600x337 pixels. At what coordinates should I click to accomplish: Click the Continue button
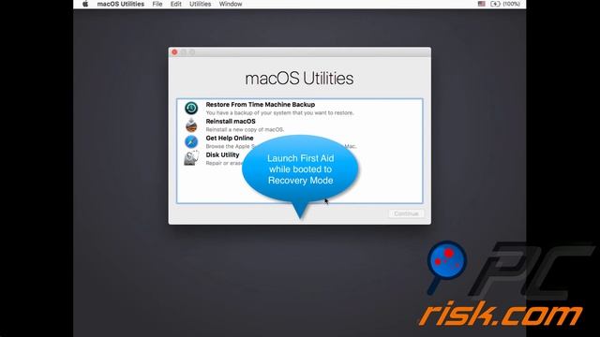(406, 213)
